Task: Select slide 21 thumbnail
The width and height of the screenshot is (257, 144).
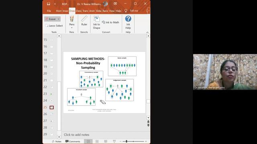Action: click(52, 80)
